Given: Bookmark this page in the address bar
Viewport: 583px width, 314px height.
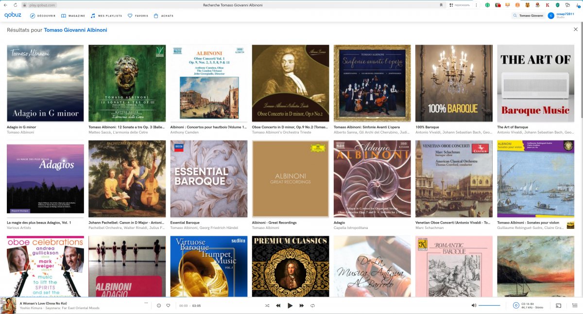Looking at the screenshot, I should coord(441,5).
